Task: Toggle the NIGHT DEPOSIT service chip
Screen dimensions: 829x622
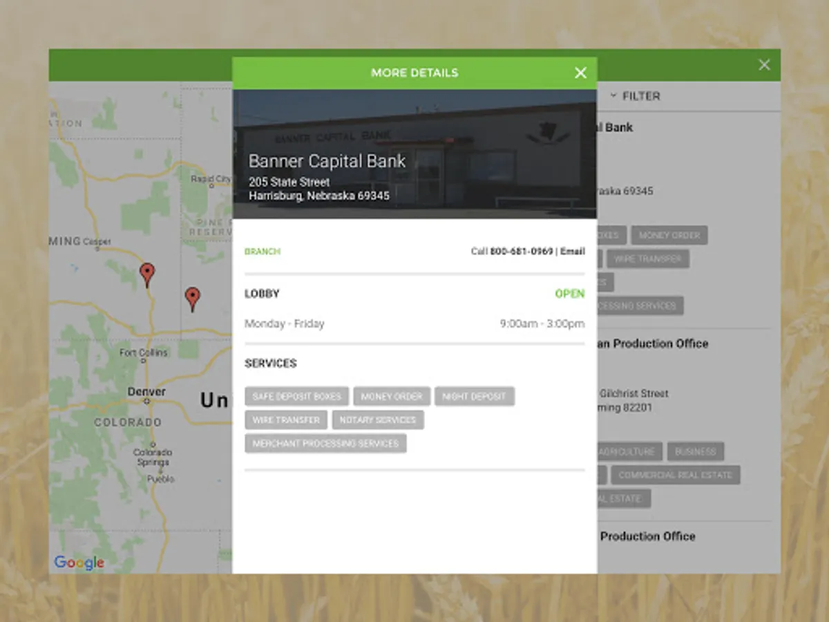Action: [475, 396]
